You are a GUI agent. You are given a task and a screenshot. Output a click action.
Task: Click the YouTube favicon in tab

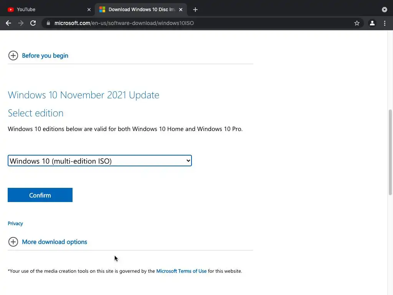[10, 10]
